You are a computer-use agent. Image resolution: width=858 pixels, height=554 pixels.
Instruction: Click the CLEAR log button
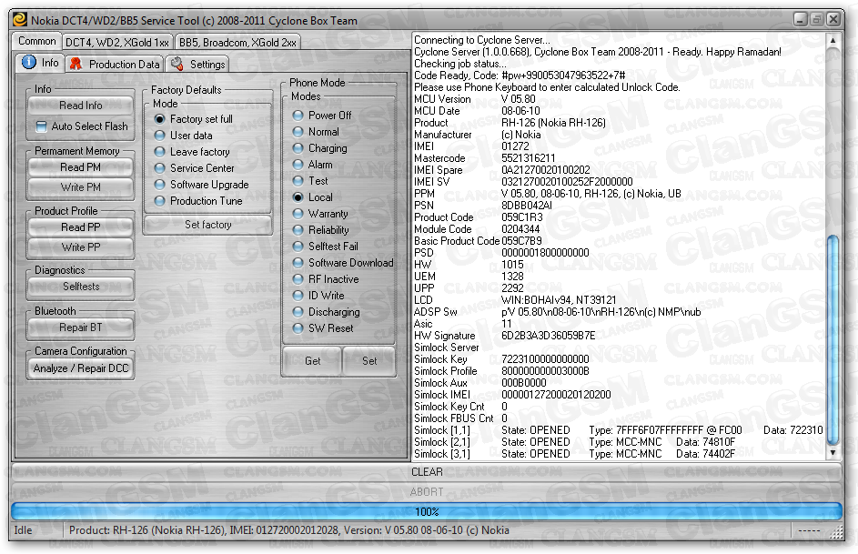[426, 472]
